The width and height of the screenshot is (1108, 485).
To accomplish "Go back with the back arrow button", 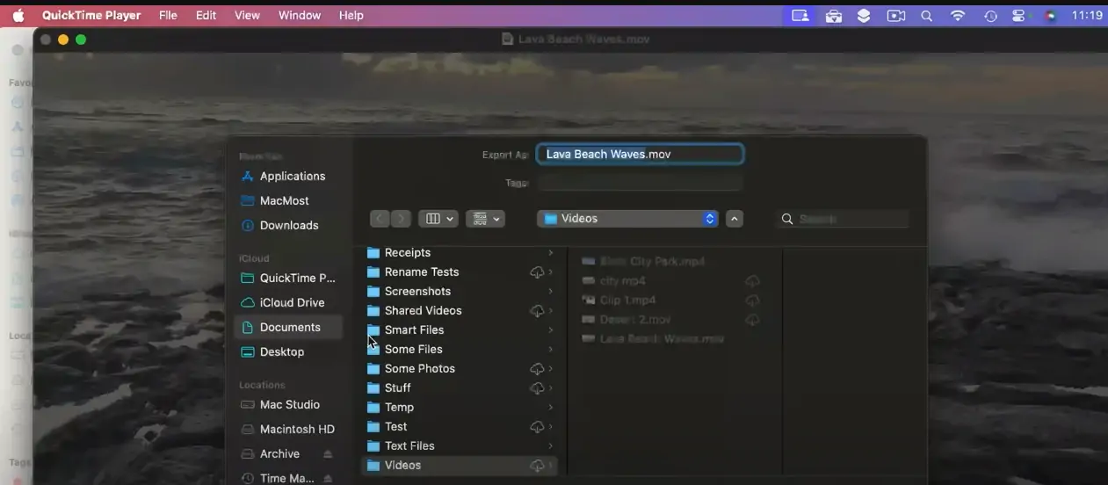I will coord(380,219).
